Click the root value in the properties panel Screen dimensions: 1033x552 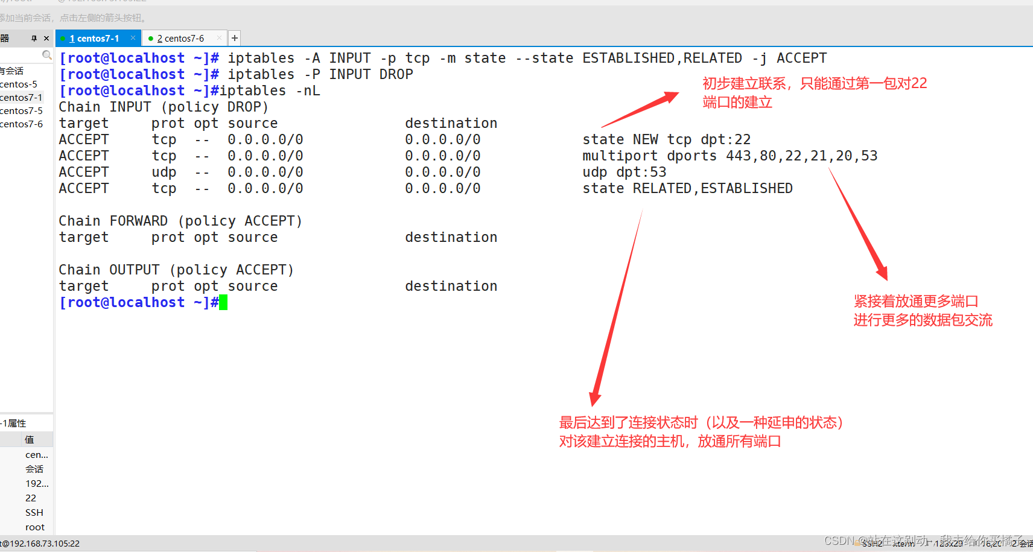[34, 527]
